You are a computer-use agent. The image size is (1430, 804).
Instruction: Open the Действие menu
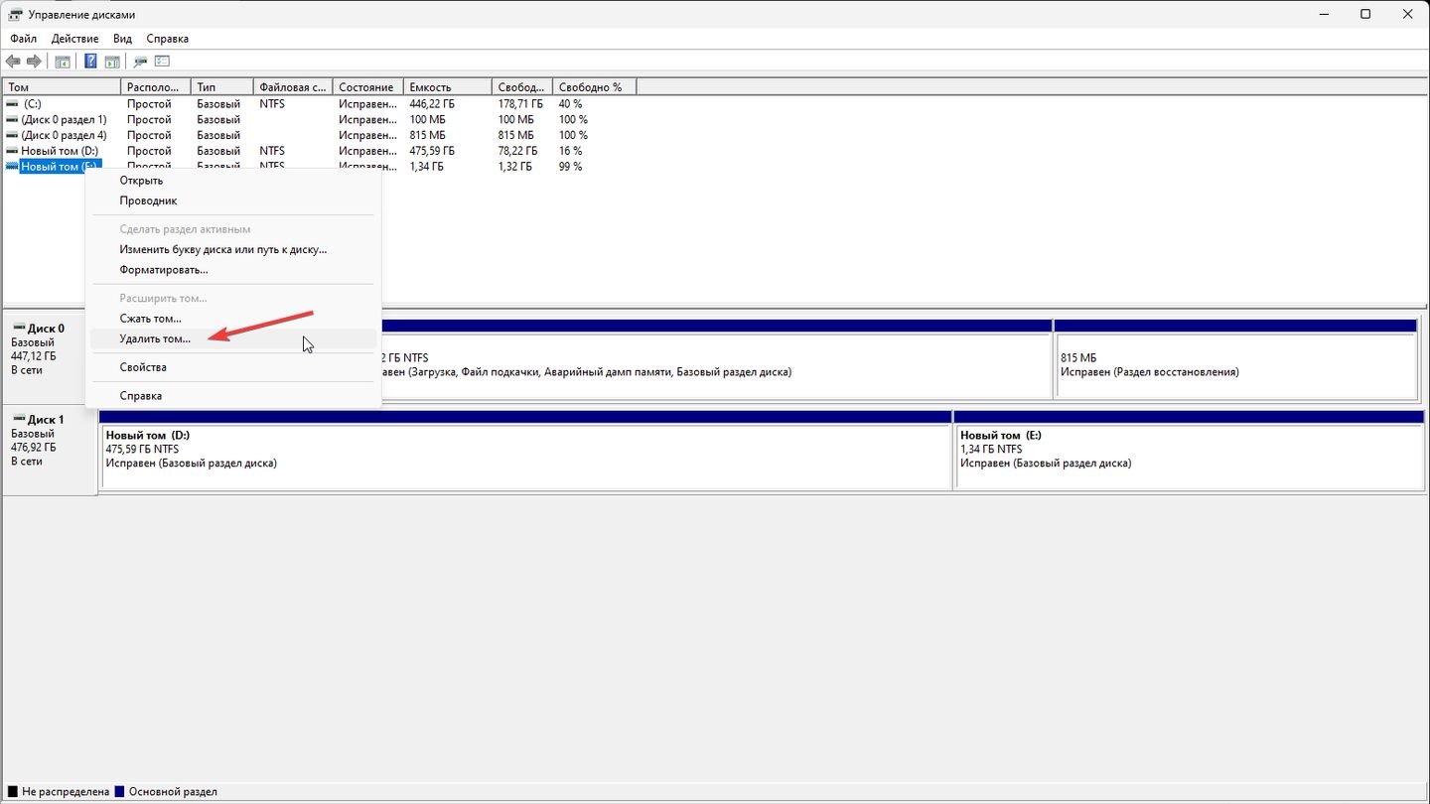(74, 39)
